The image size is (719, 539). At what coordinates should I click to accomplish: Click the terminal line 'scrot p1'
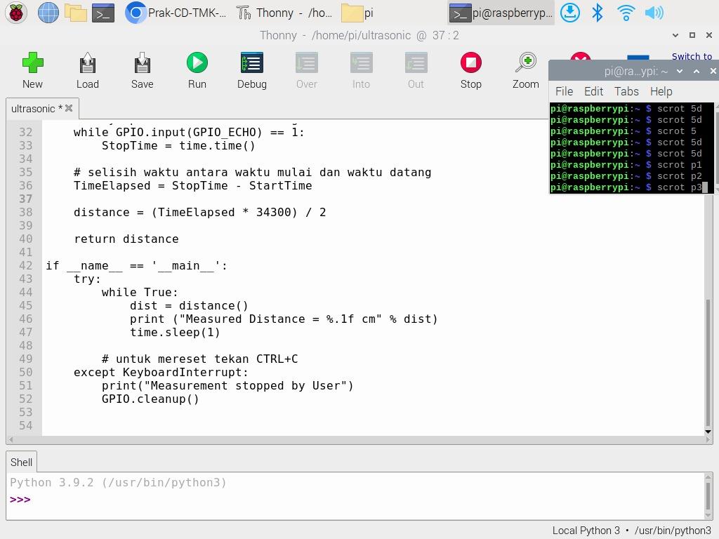(679, 165)
